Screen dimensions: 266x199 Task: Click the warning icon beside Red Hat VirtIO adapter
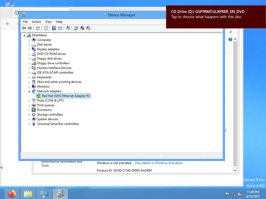(x=39, y=96)
